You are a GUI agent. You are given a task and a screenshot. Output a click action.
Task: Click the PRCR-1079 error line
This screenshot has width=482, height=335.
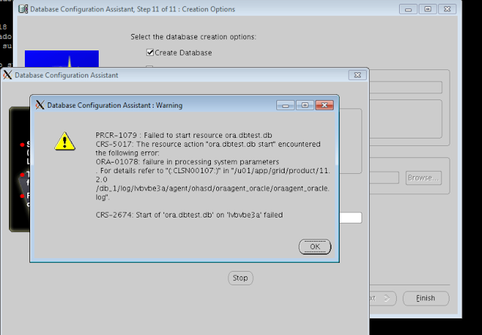(184, 136)
